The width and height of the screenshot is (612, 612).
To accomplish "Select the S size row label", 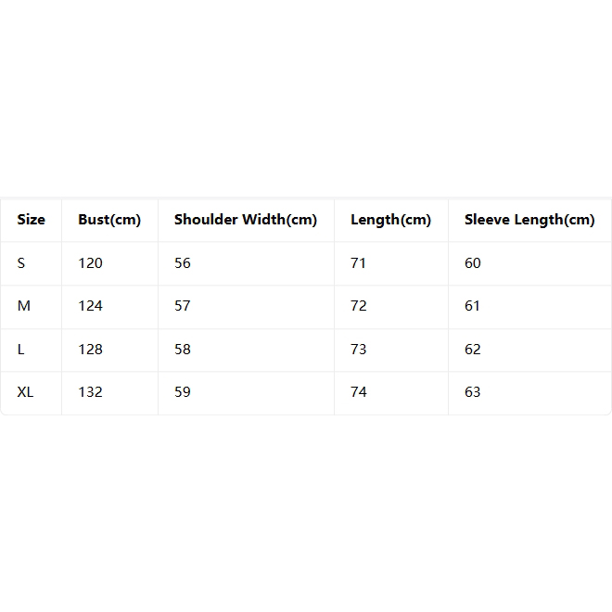I will [x=21, y=263].
